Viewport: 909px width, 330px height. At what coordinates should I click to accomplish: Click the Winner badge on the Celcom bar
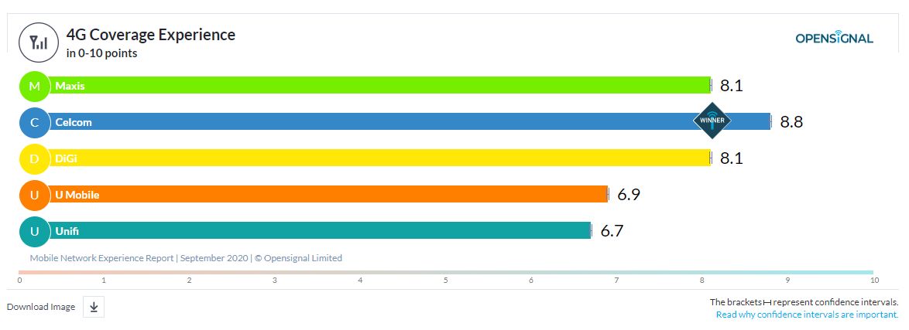click(x=711, y=121)
